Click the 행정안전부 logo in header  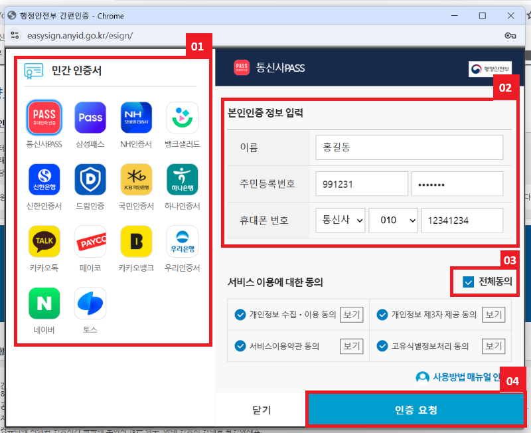[x=490, y=69]
